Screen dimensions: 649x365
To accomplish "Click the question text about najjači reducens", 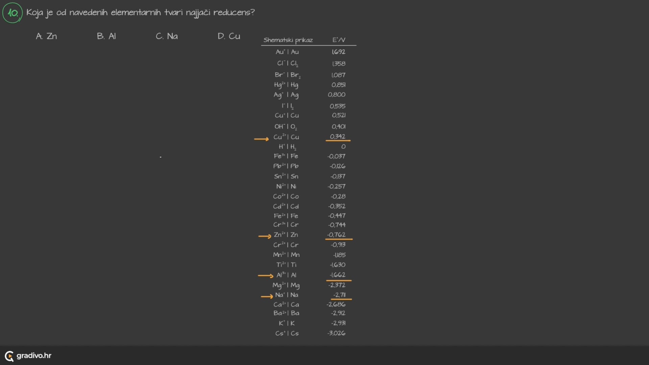I will (x=140, y=13).
